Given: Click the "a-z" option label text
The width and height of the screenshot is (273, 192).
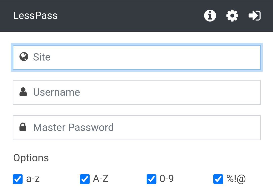Looking at the screenshot, I should click(33, 179).
